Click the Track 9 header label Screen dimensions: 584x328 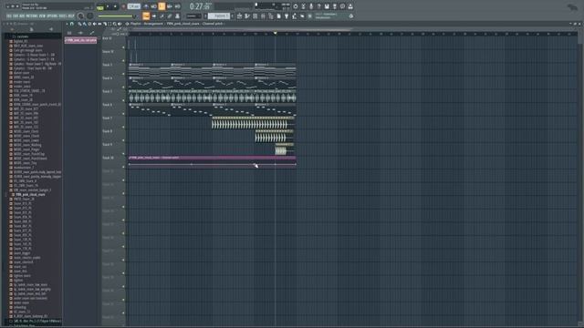[x=108, y=144]
